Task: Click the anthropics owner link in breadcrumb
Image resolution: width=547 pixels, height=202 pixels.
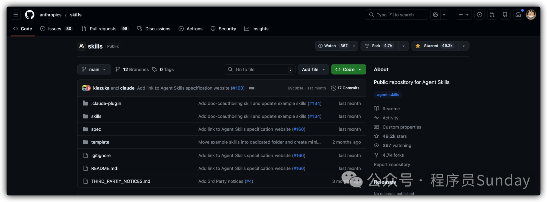Action: coord(50,15)
